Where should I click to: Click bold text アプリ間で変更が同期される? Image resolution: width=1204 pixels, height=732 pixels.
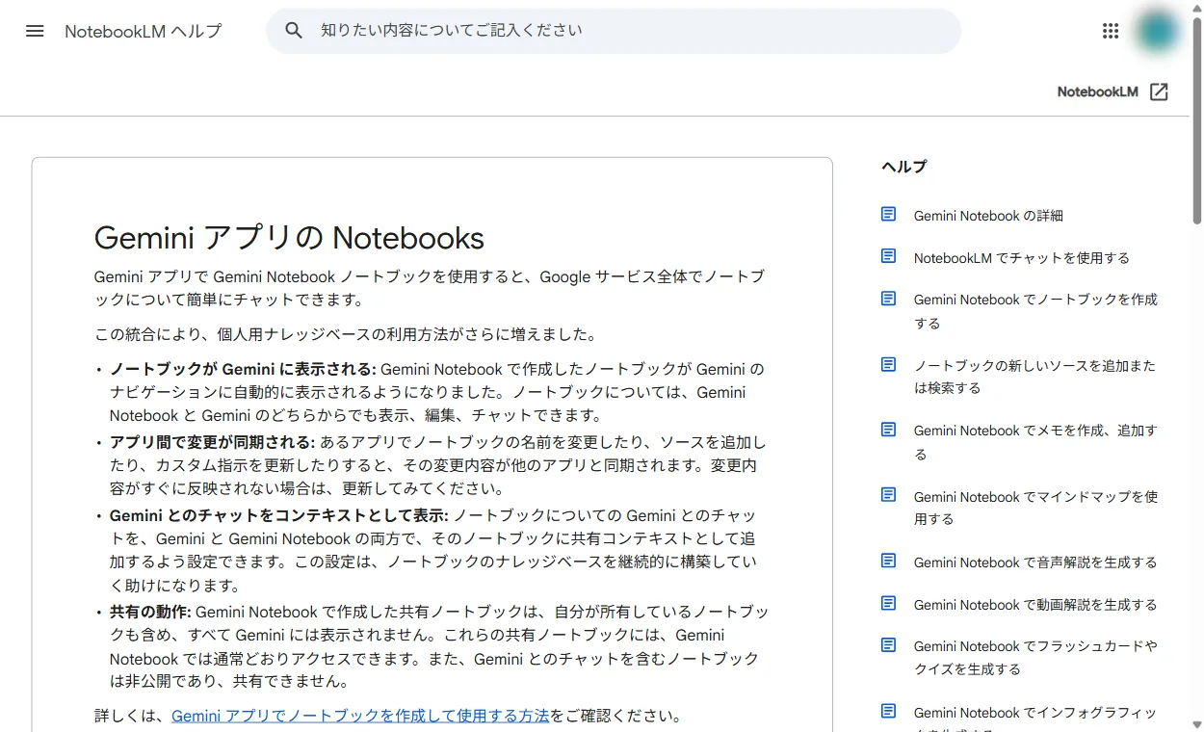(x=213, y=442)
